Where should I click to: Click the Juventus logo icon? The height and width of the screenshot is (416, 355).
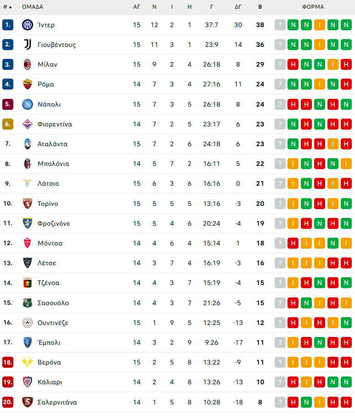27,45
